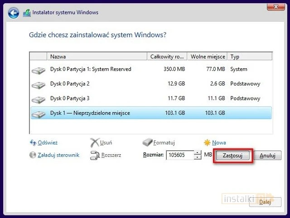
Task: Click the Dalej next button
Action: click(x=265, y=202)
